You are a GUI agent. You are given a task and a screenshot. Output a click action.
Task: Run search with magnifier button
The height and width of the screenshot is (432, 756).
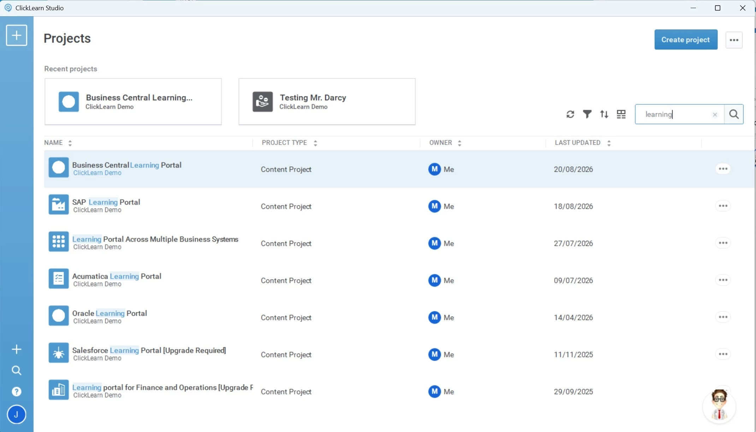[734, 114]
